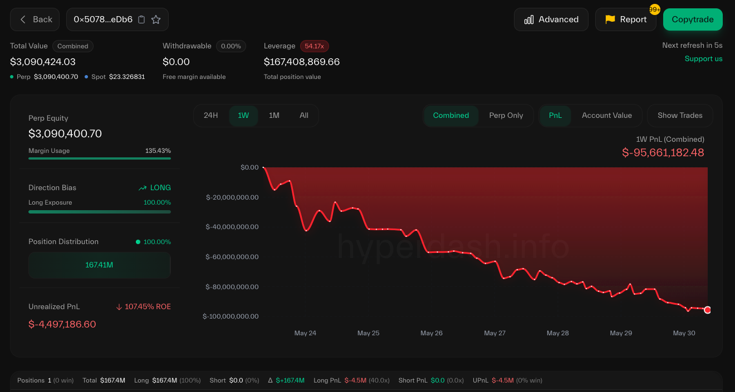Click the 99+ notification badge
This screenshot has height=392, width=735.
pos(654,9)
